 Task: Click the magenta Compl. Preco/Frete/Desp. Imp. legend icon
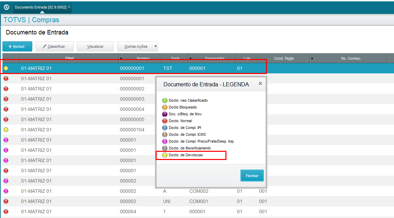[x=164, y=142]
